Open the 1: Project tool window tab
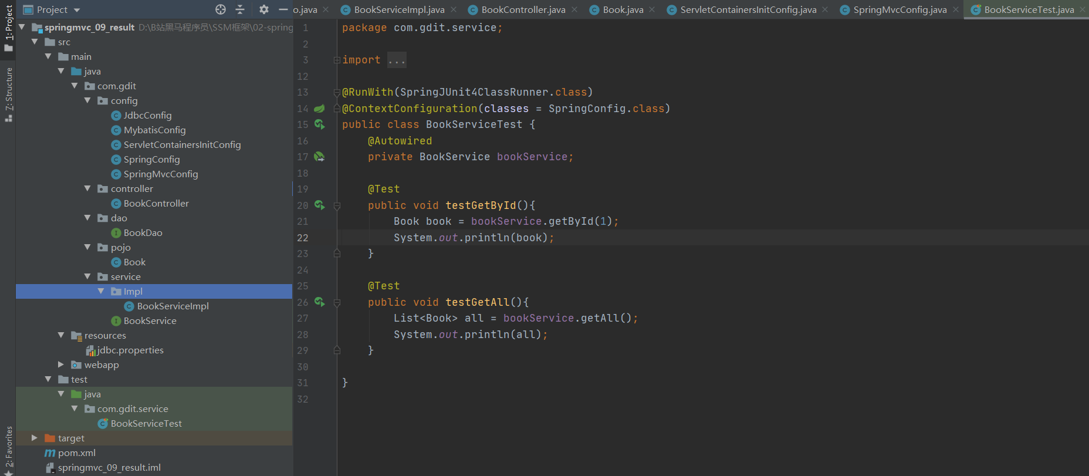The height and width of the screenshot is (476, 1089). point(8,28)
